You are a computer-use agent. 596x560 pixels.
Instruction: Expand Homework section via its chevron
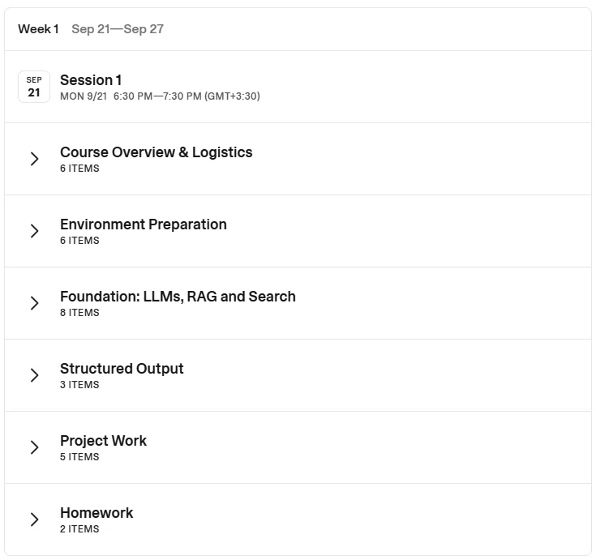coord(34,519)
